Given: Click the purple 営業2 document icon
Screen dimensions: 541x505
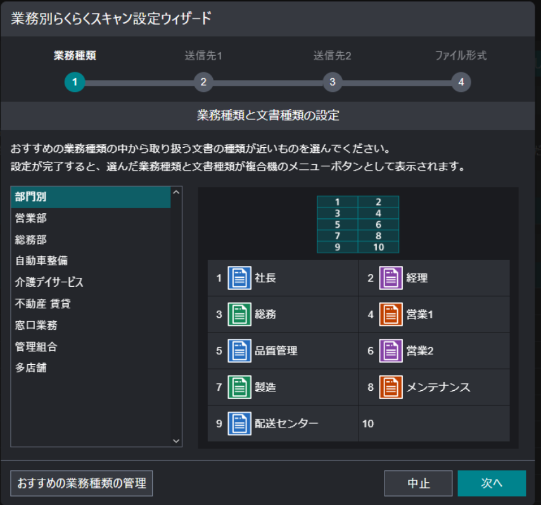Looking at the screenshot, I should 391,350.
